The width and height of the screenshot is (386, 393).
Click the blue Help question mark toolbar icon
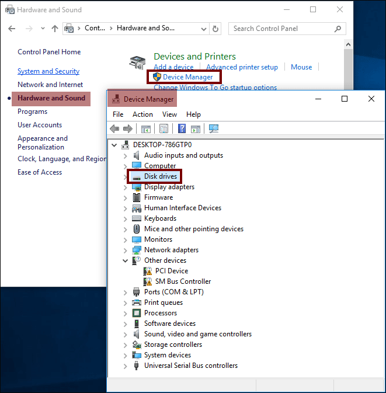[182, 129]
